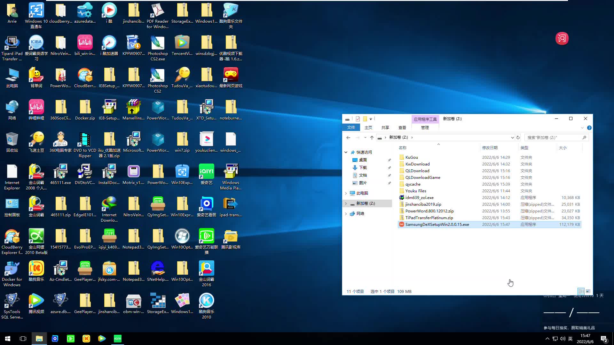This screenshot has height=345, width=614.
Task: Open PowerWord.800.12012.zip archive
Action: click(429, 211)
